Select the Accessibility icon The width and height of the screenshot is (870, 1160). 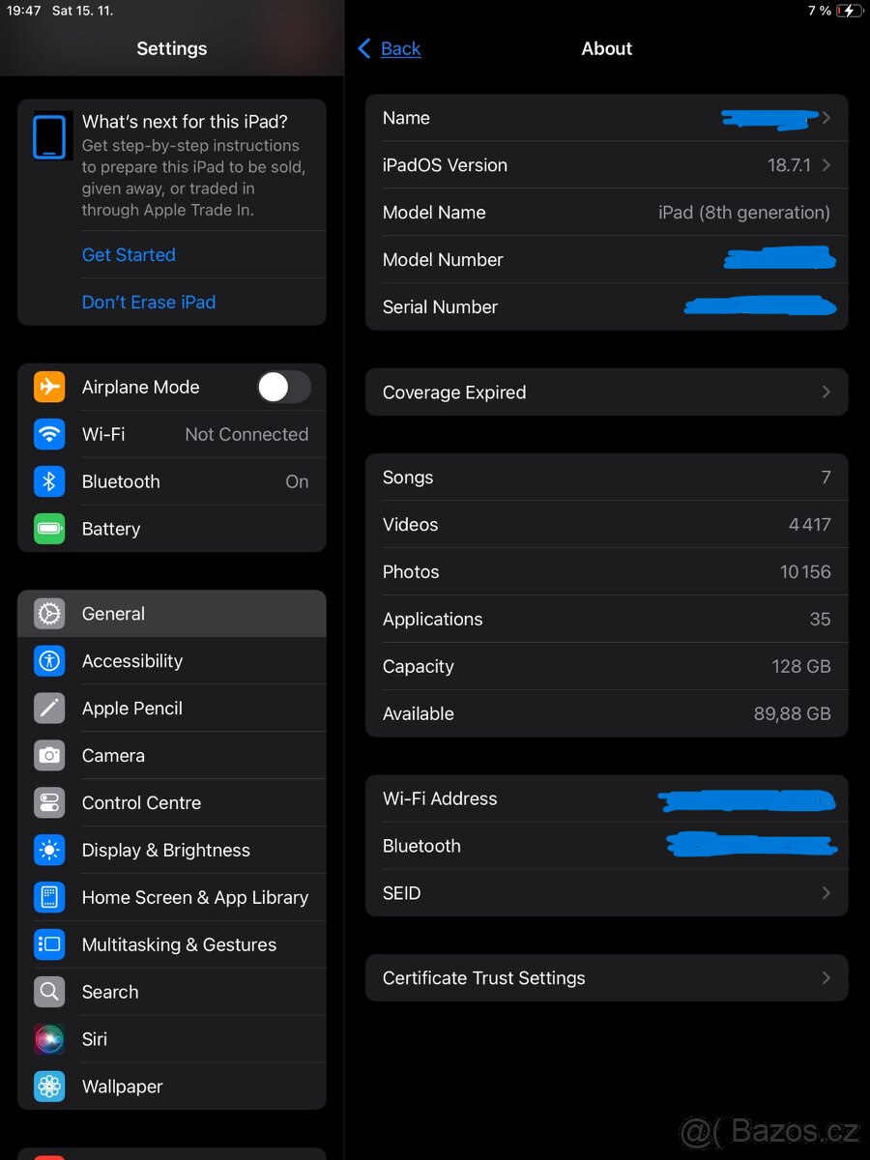[49, 660]
